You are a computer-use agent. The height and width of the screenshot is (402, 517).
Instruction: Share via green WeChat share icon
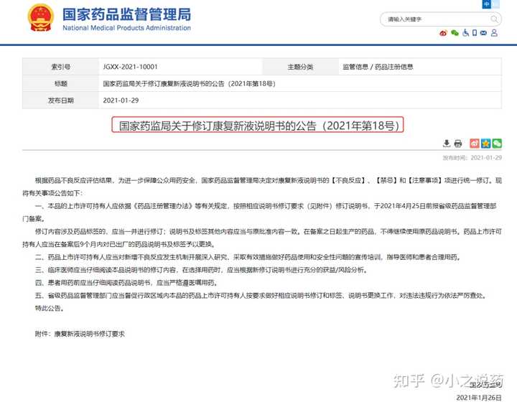[497, 144]
